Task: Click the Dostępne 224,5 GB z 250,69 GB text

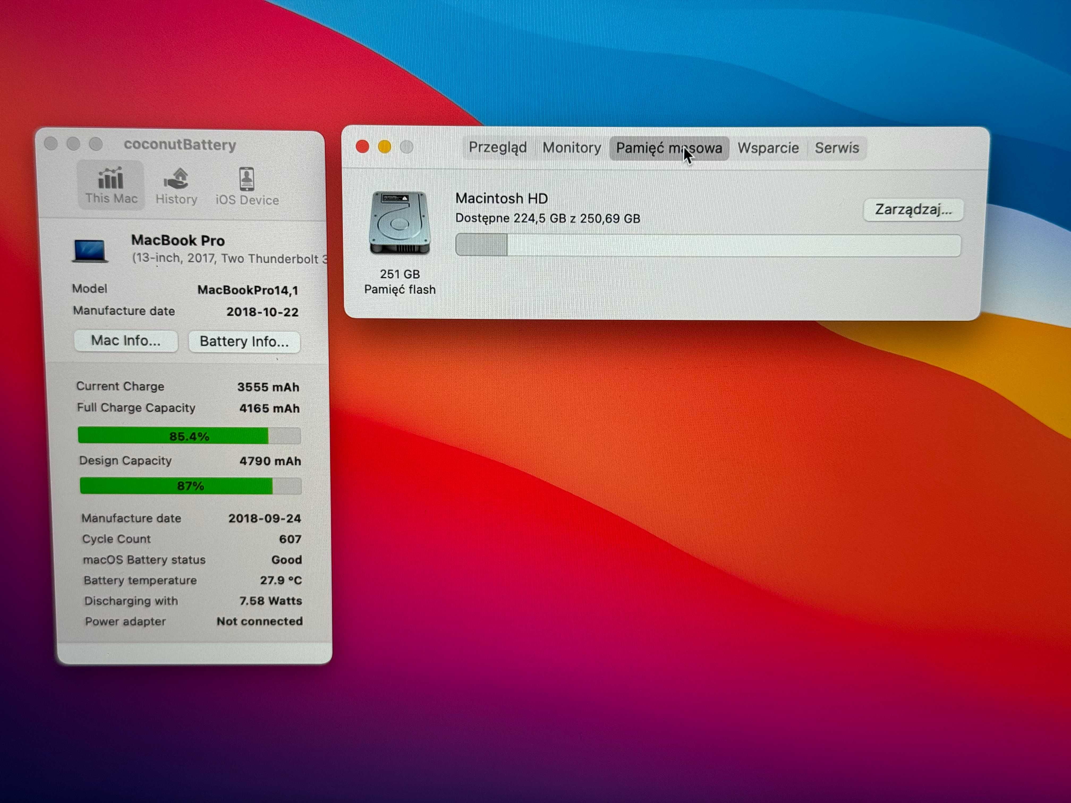Action: point(548,218)
